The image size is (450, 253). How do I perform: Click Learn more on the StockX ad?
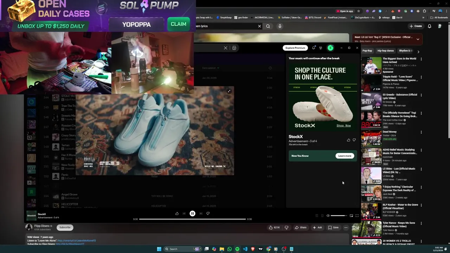(x=345, y=156)
